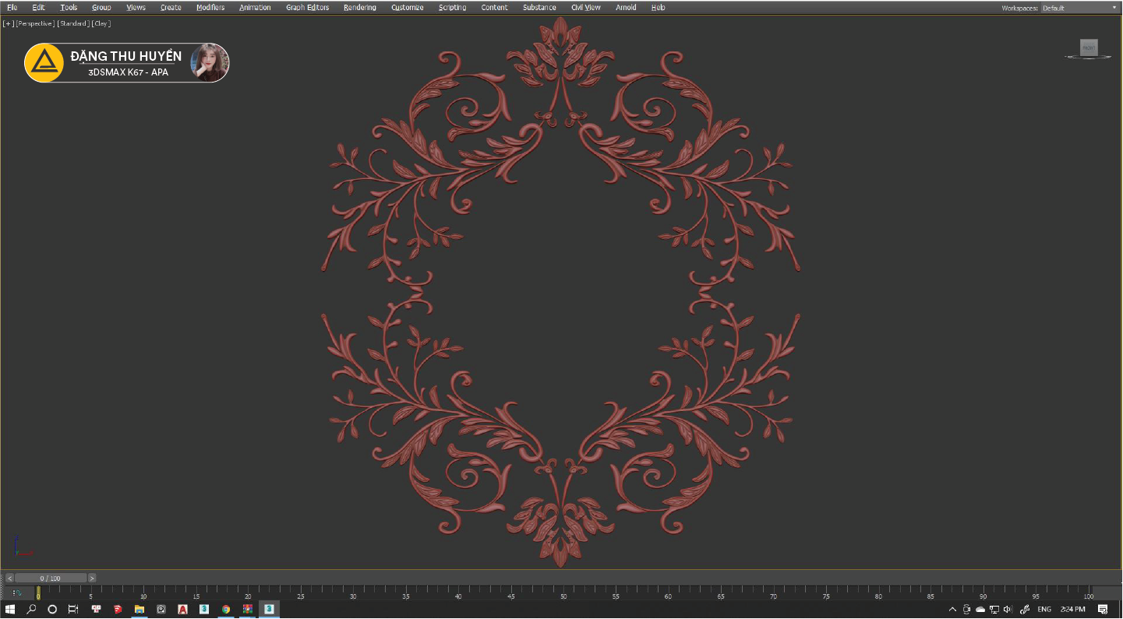Click the time slider showing 0 / 100
The width and height of the screenshot is (1123, 619).
tap(51, 579)
